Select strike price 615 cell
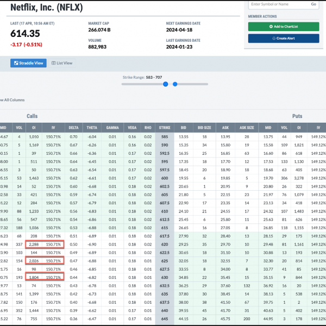Image resolution: width=326 pixels, height=326 pixels. 165,228
